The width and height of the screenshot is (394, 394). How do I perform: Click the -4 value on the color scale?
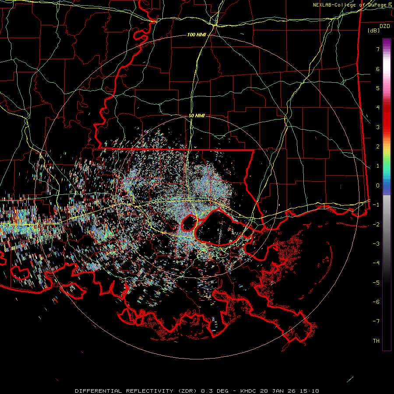coord(376,263)
